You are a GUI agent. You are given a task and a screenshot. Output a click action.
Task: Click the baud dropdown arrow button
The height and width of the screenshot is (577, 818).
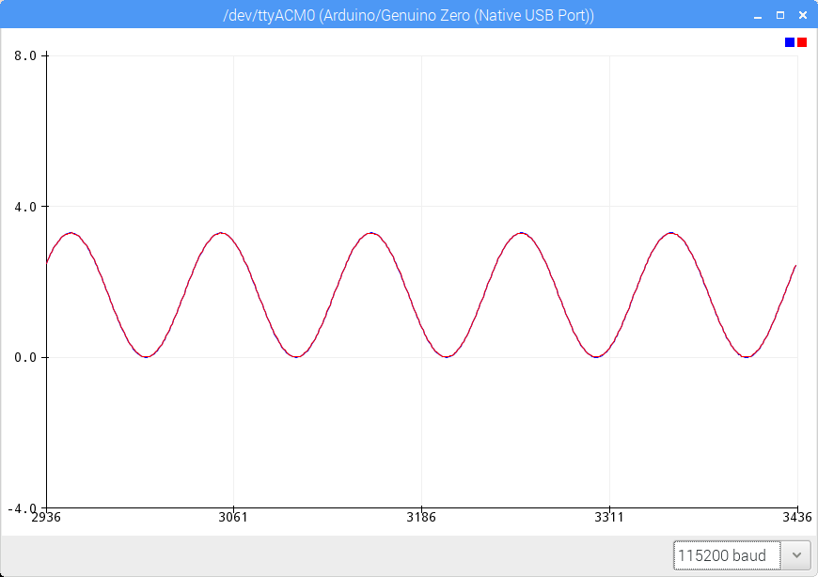click(796, 555)
